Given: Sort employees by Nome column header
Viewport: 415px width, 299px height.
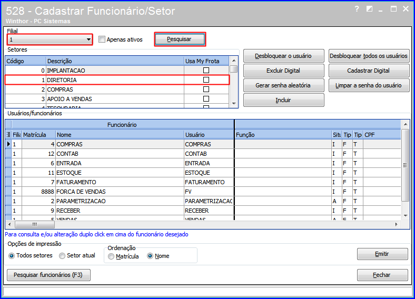Looking at the screenshot, I should pos(120,135).
